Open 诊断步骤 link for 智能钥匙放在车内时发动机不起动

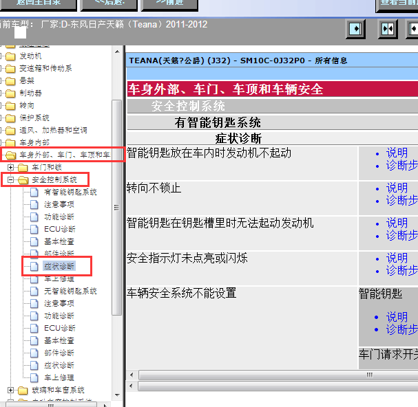pyautogui.click(x=402, y=166)
